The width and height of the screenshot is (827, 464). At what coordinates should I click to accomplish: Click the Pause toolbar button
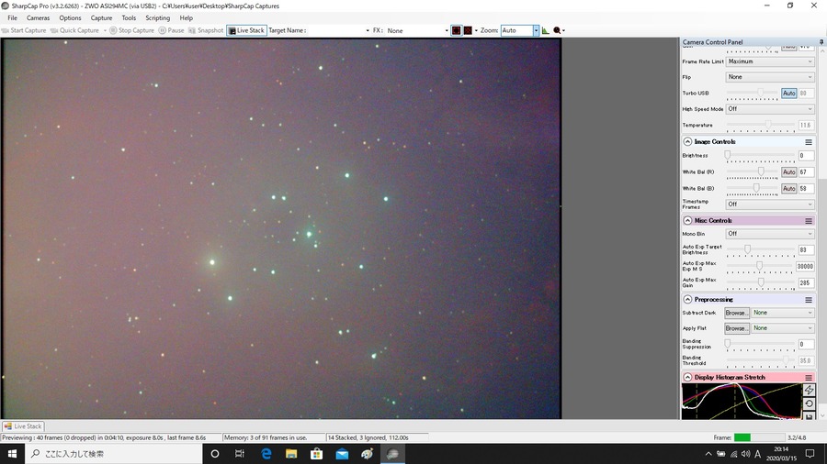click(172, 30)
